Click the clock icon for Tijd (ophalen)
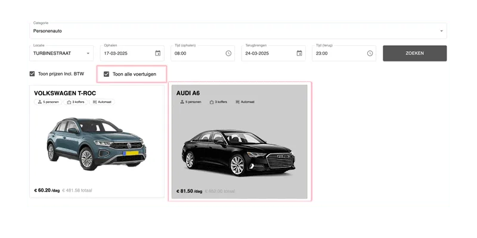The image size is (477, 238). [x=228, y=53]
